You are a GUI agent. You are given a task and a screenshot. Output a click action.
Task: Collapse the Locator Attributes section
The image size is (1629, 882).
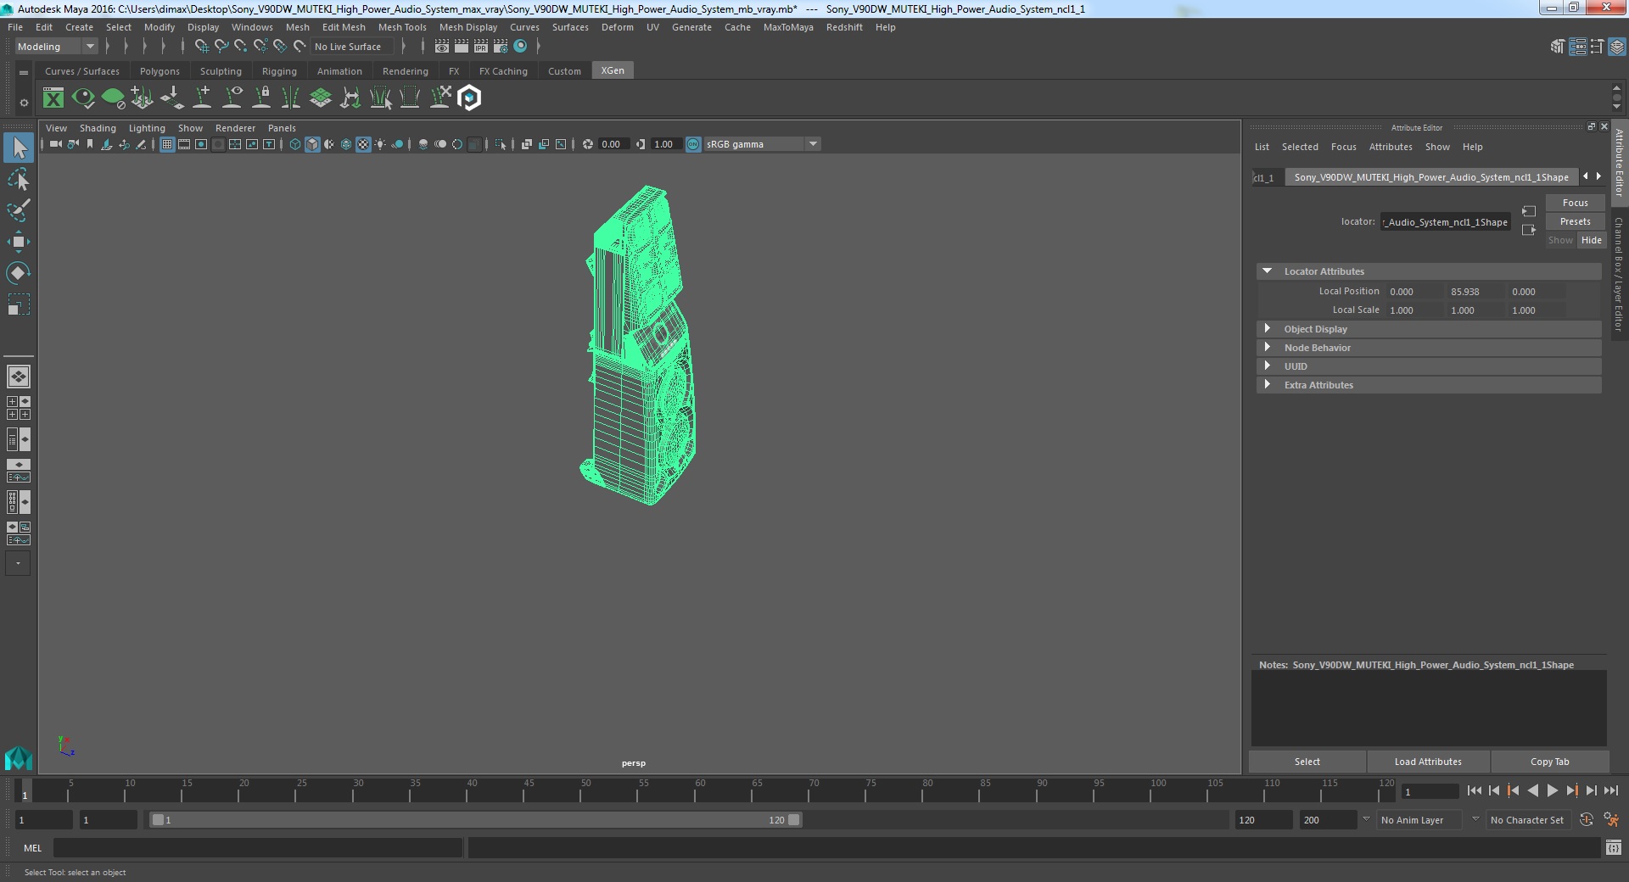click(1267, 271)
